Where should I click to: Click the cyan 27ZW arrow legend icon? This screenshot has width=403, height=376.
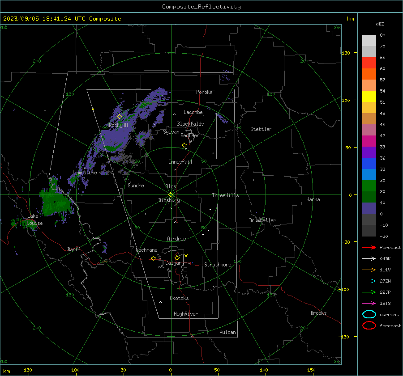point(369,281)
